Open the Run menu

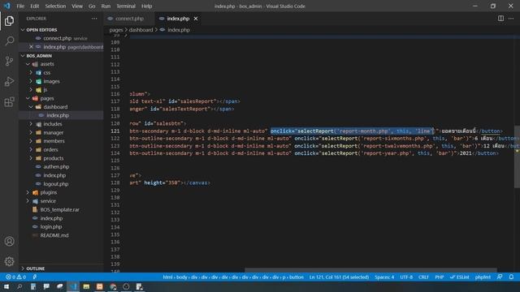click(x=106, y=6)
